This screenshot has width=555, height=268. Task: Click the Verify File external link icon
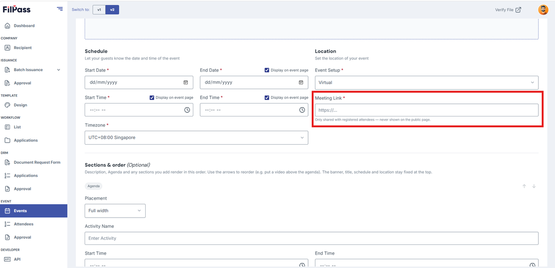518,10
